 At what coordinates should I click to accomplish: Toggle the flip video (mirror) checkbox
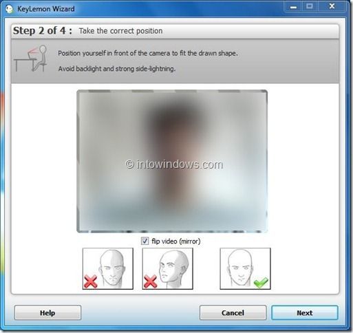tap(145, 241)
